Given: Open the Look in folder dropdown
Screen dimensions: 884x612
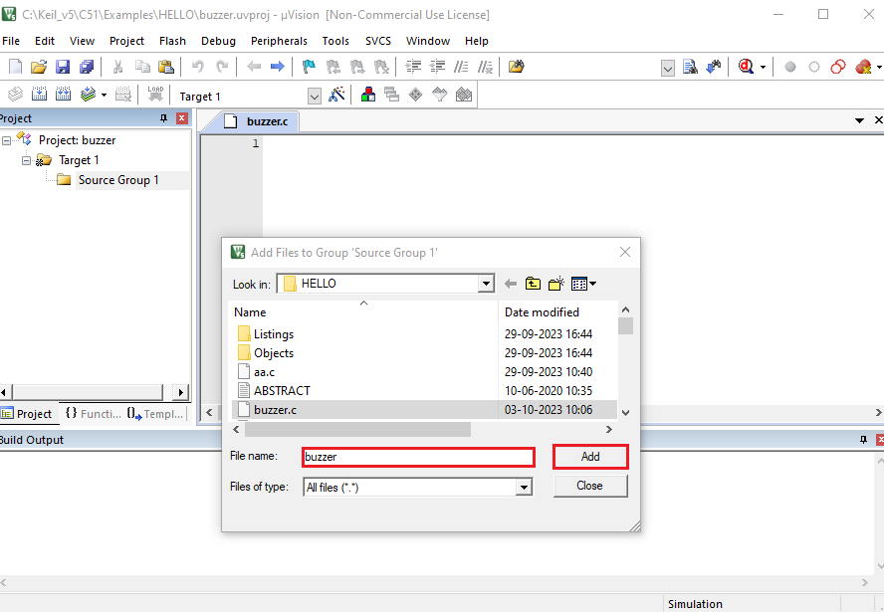Looking at the screenshot, I should (486, 283).
